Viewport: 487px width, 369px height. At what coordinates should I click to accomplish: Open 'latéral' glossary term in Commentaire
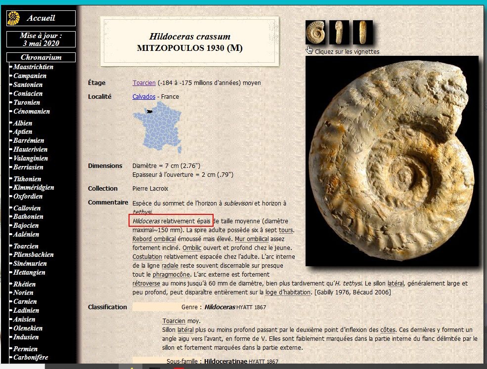point(396,284)
